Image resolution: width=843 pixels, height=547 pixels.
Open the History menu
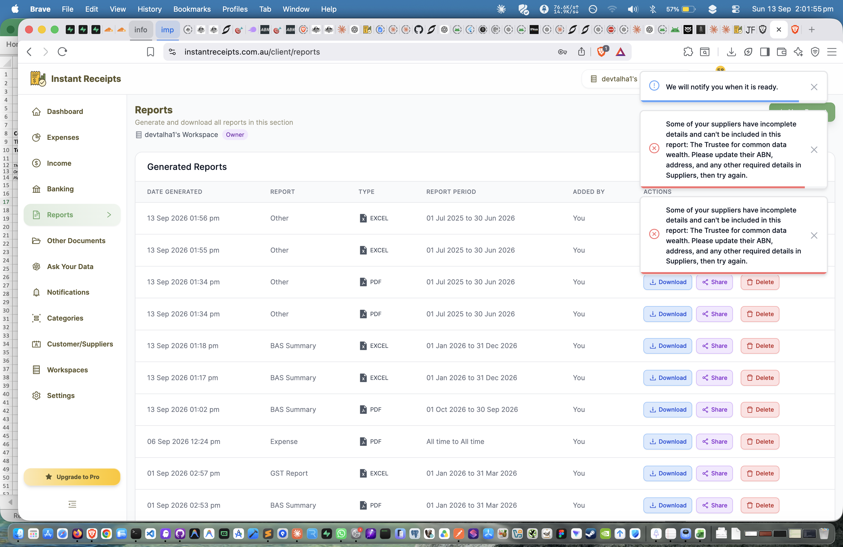pos(149,9)
